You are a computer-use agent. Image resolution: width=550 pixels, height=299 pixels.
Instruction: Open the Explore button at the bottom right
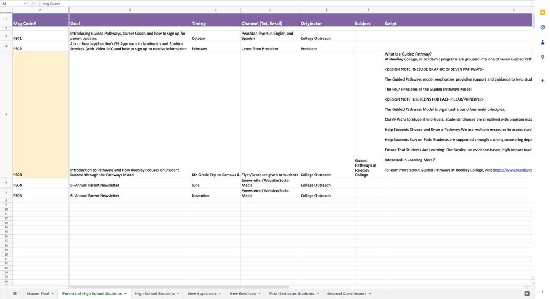(x=527, y=293)
